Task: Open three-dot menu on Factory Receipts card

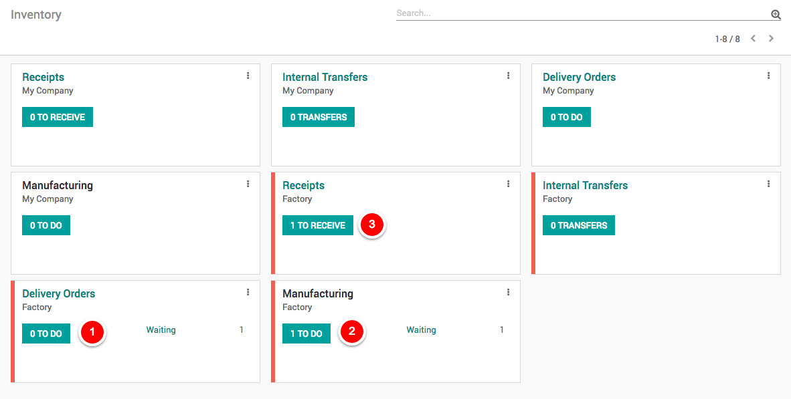Action: point(508,184)
